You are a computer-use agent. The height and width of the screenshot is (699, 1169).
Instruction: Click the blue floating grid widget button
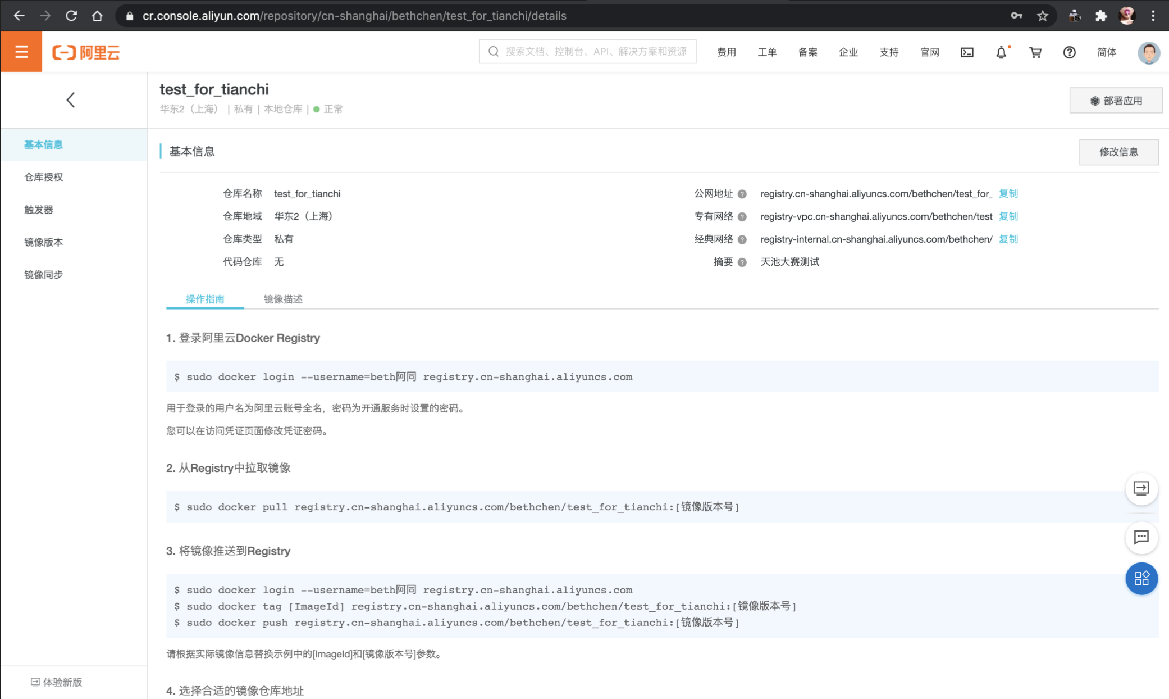(x=1141, y=578)
